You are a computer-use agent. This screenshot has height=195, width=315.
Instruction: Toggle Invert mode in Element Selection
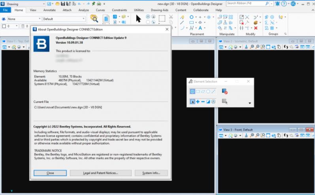point(208,102)
